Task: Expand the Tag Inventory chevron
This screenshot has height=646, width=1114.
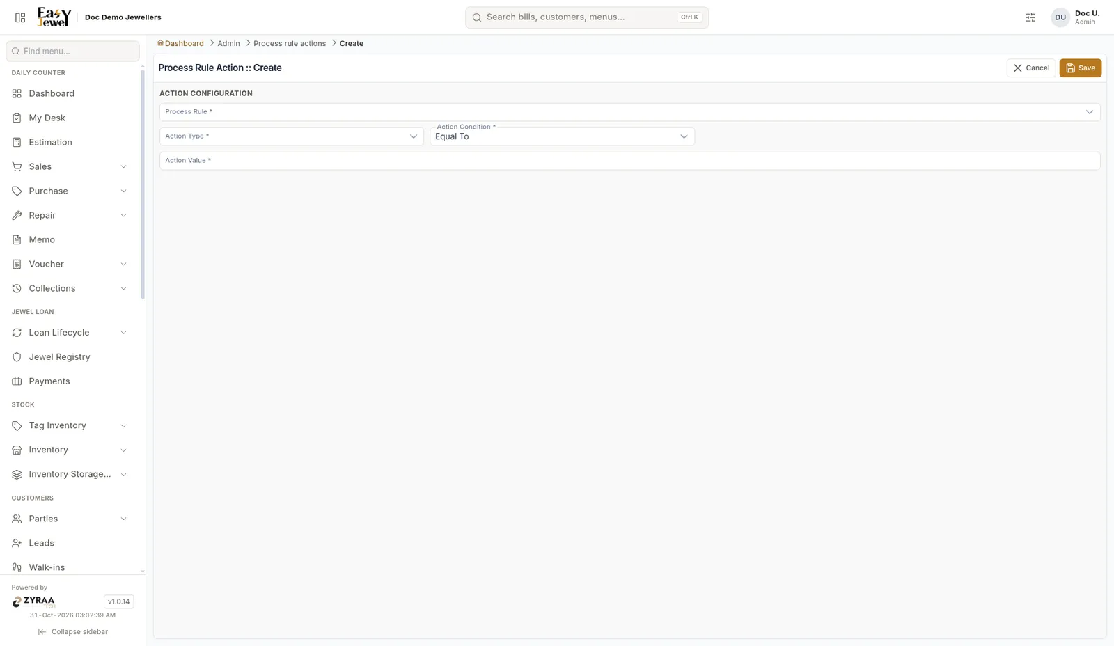Action: tap(123, 425)
